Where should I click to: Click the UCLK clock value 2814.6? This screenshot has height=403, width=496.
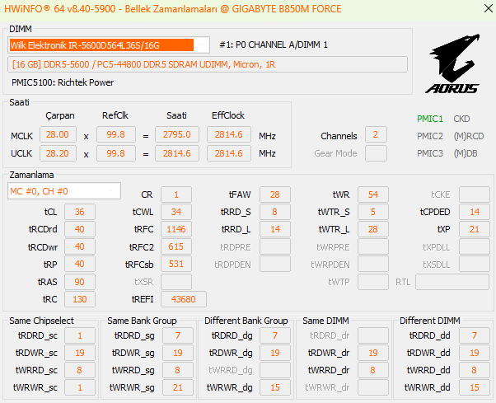tap(177, 153)
